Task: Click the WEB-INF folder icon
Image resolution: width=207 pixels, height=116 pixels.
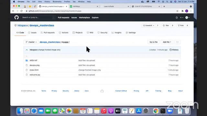Action: [27, 61]
